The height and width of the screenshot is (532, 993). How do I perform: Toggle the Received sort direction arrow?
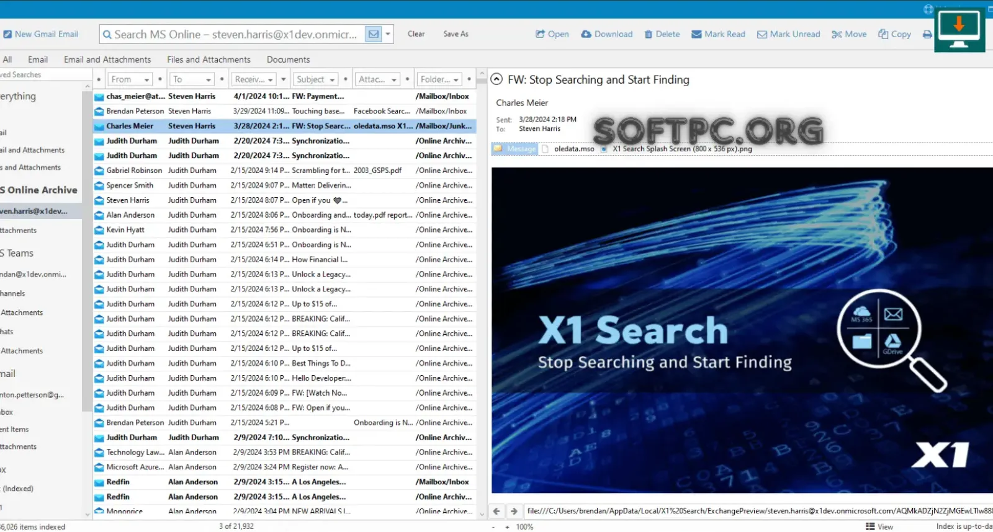click(x=284, y=79)
